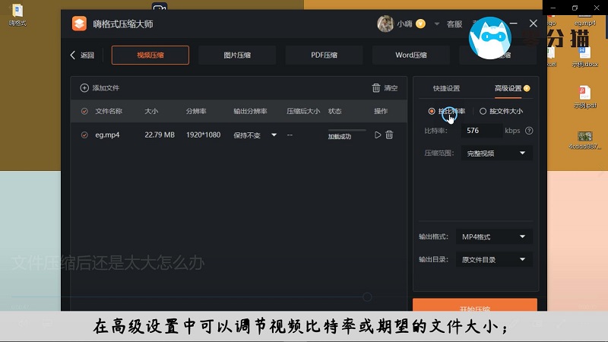The image size is (608, 342).
Task: Click the add file plus icon
Action: coord(84,88)
